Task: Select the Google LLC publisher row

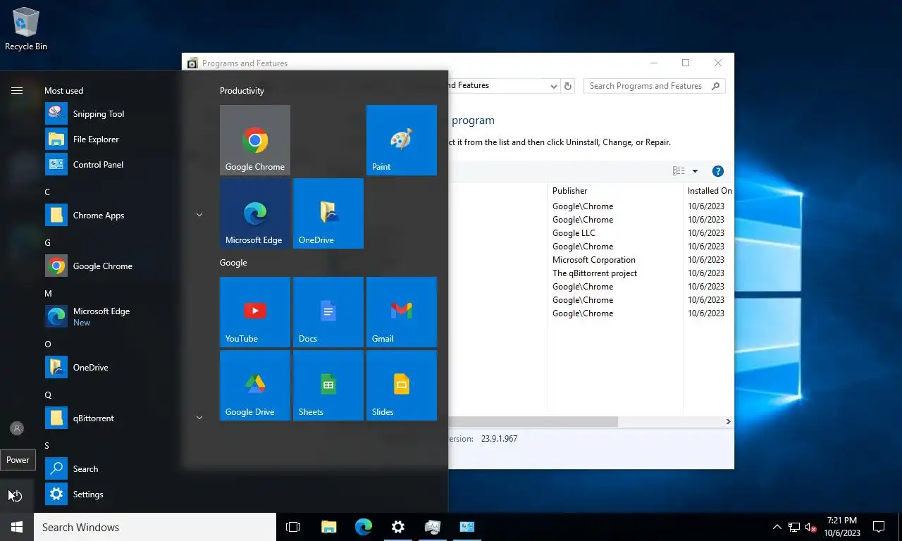Action: 574,233
